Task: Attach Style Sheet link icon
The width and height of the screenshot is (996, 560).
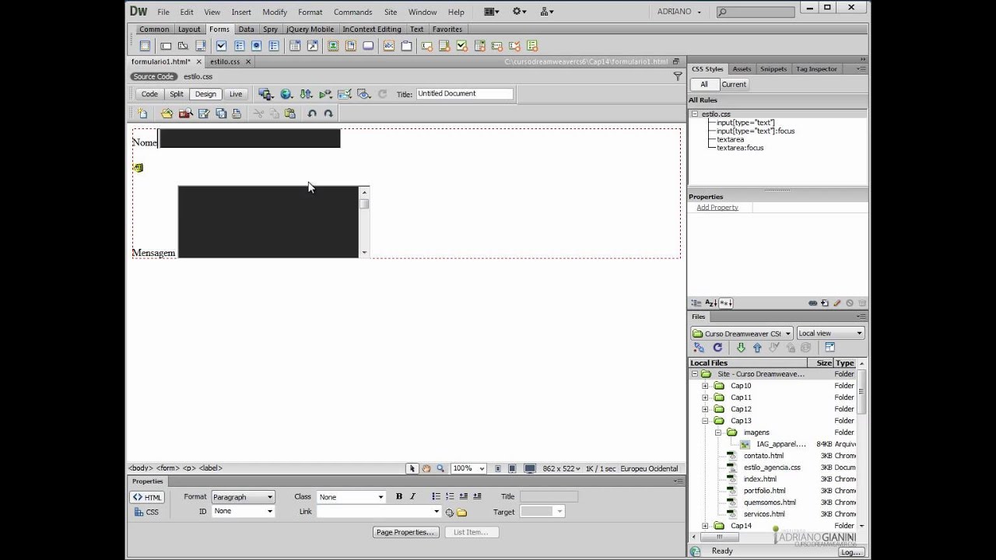Action: [812, 303]
